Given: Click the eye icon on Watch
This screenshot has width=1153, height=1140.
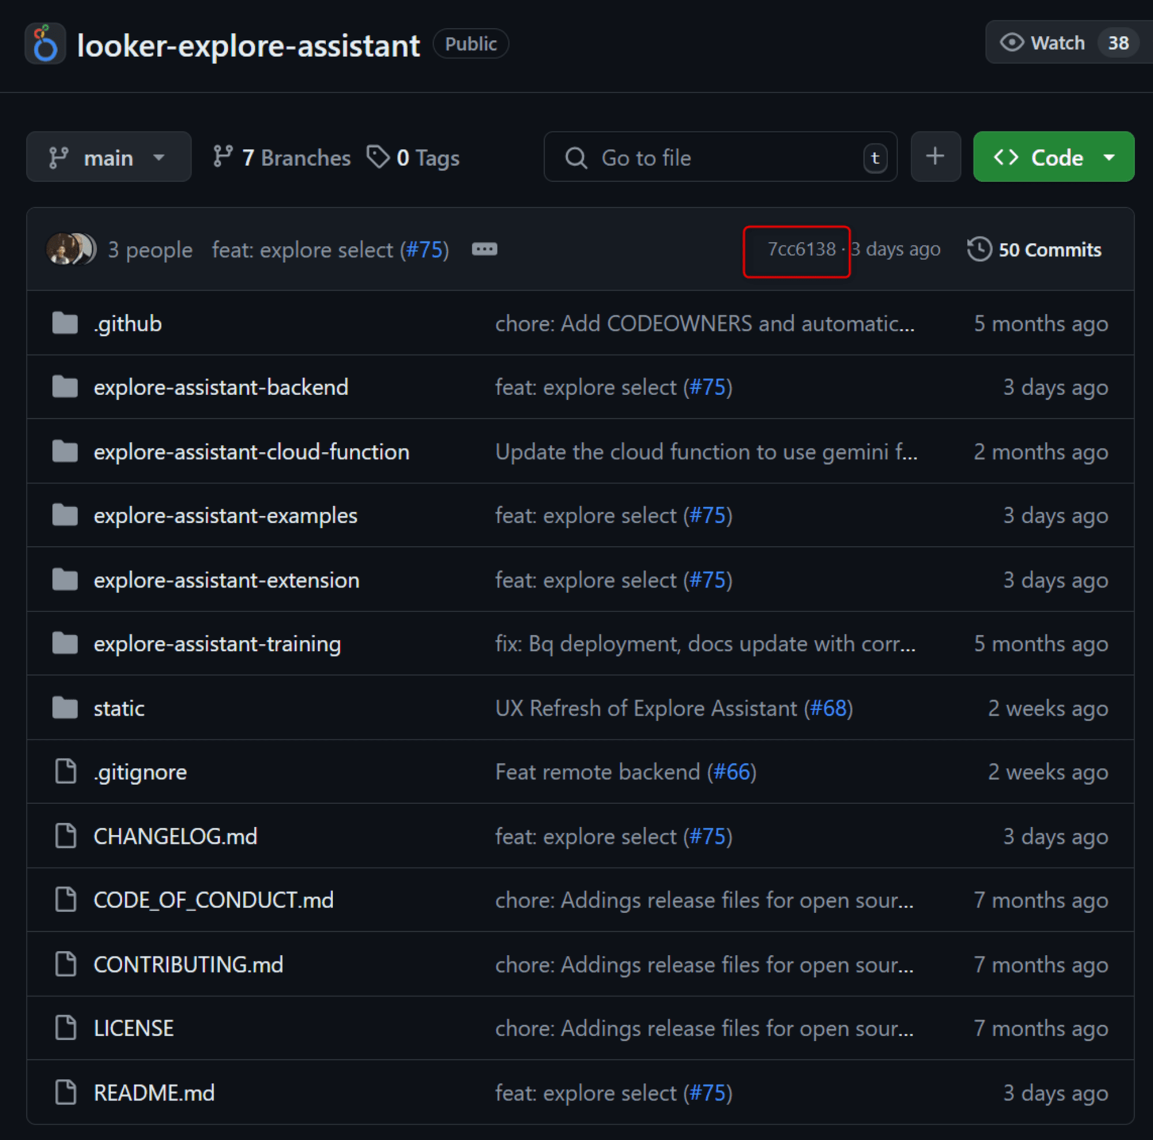Looking at the screenshot, I should [x=1012, y=43].
